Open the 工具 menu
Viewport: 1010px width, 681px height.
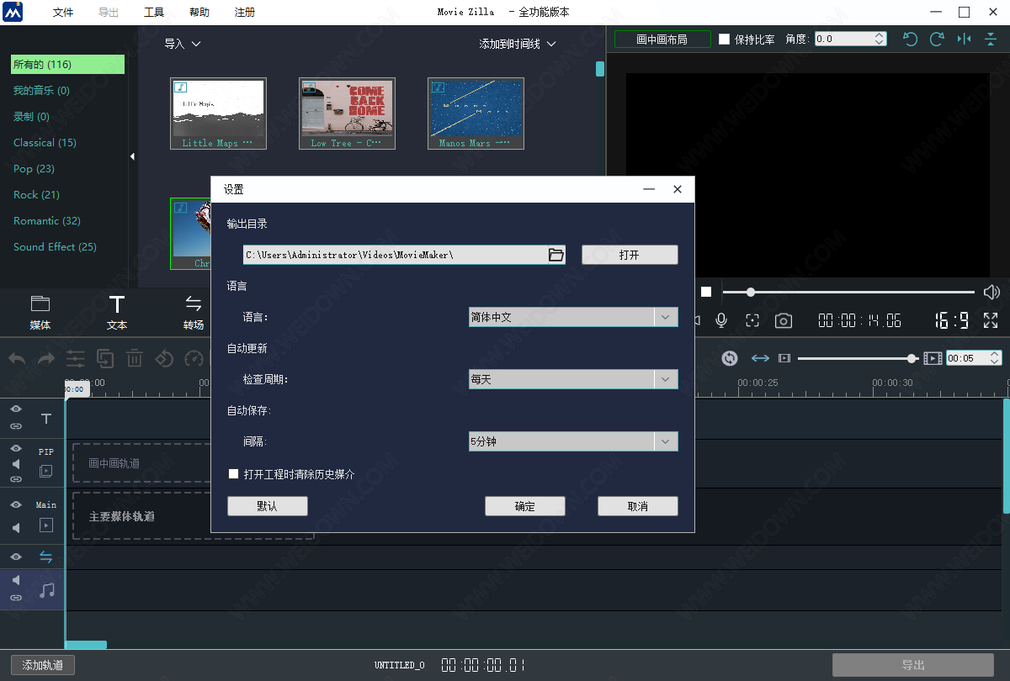click(x=154, y=13)
